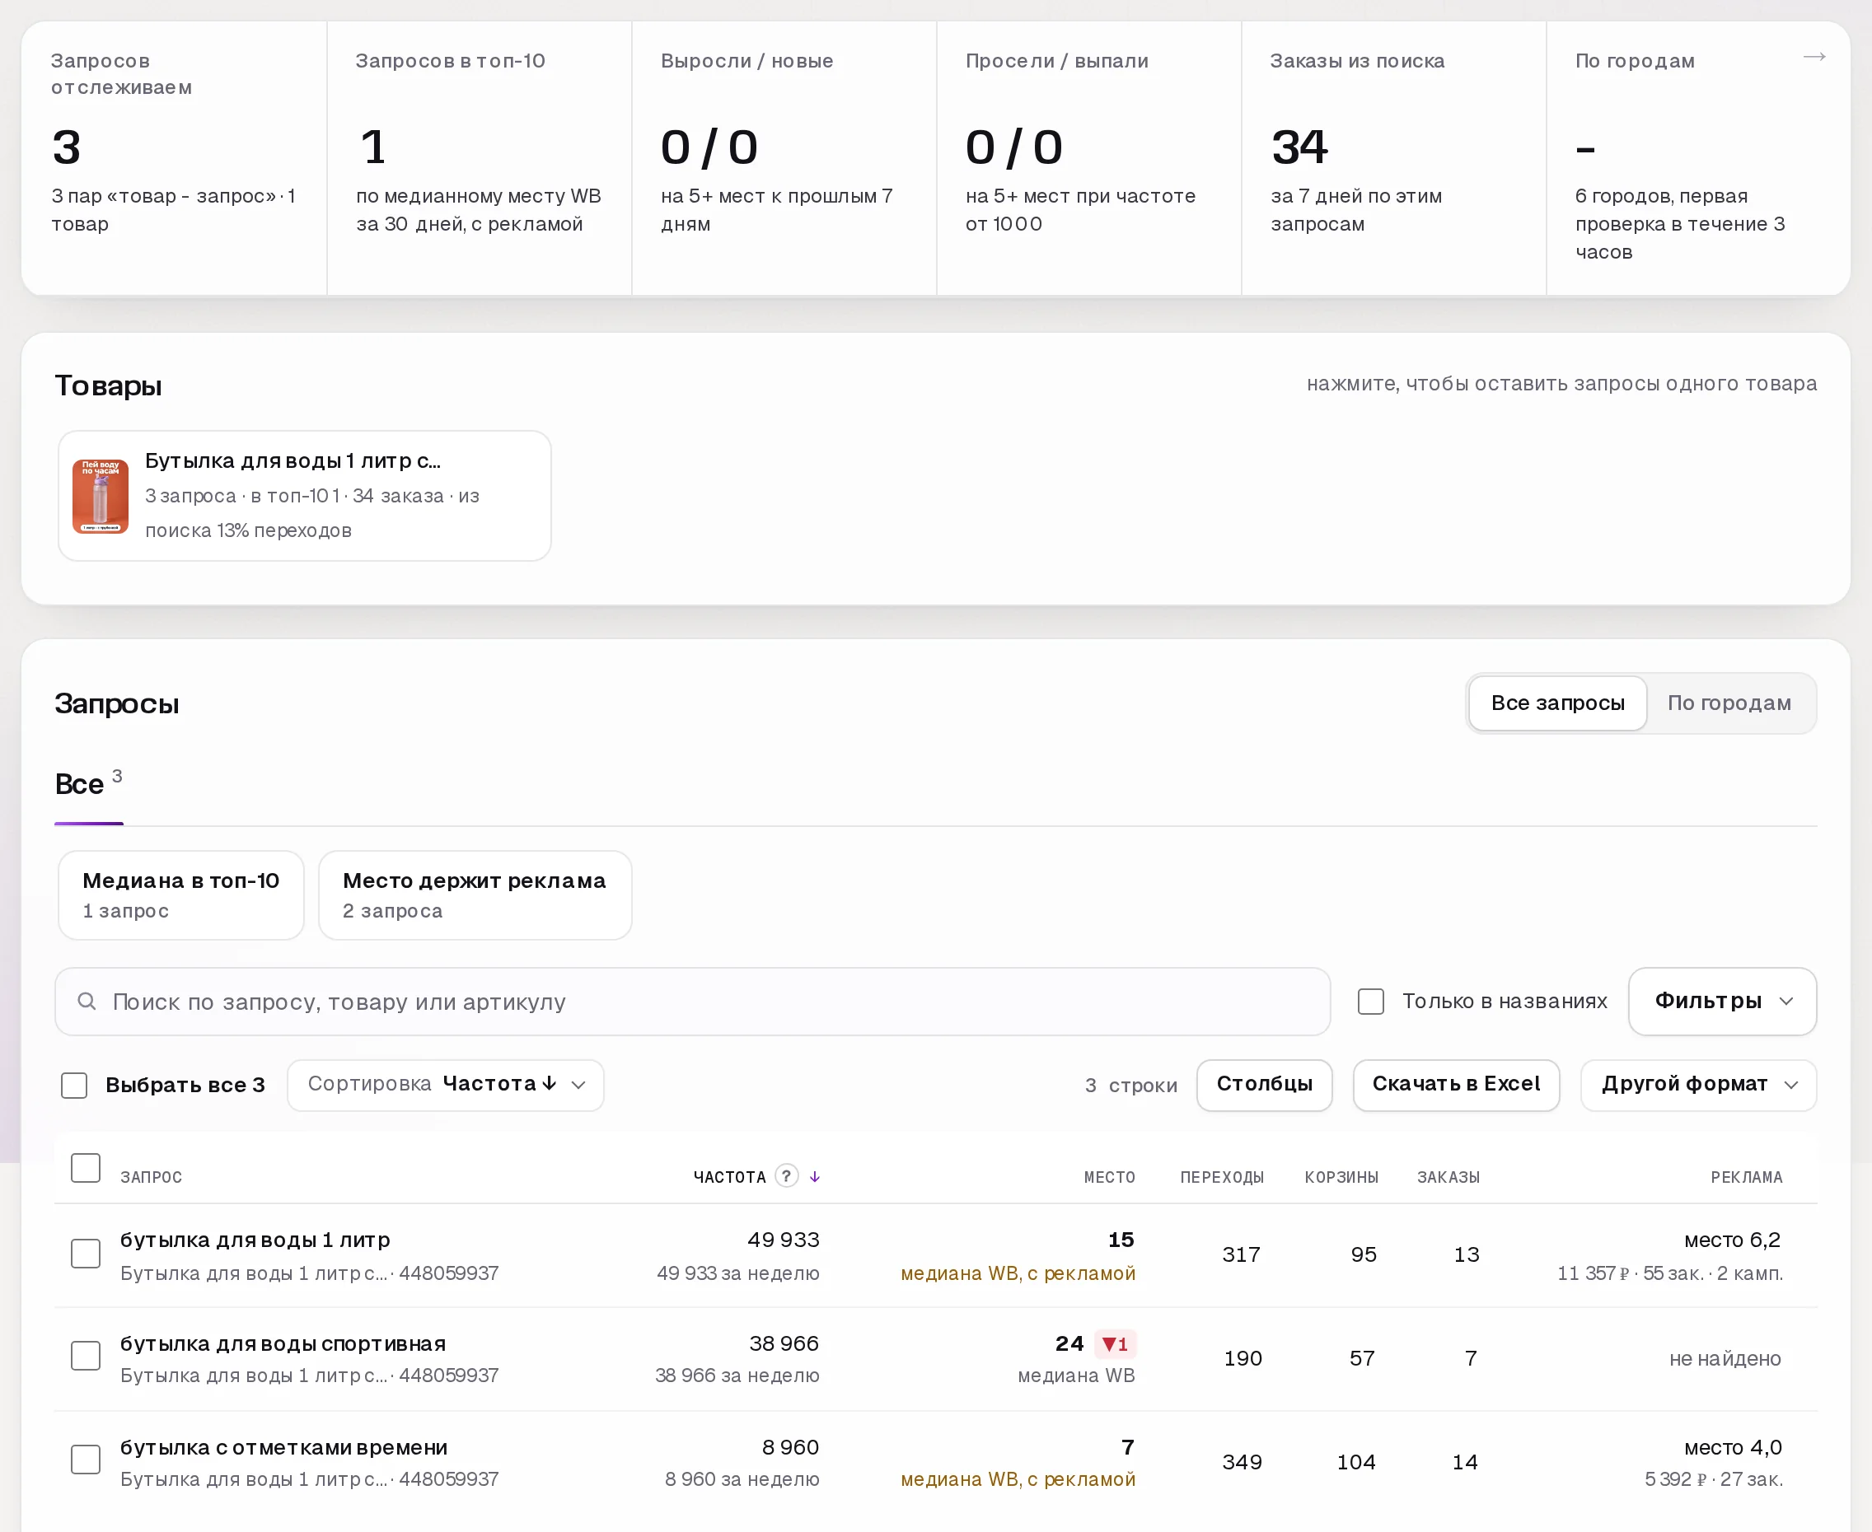This screenshot has width=1872, height=1532.
Task: Toggle the Только в названиях checkbox
Action: tap(1371, 1001)
